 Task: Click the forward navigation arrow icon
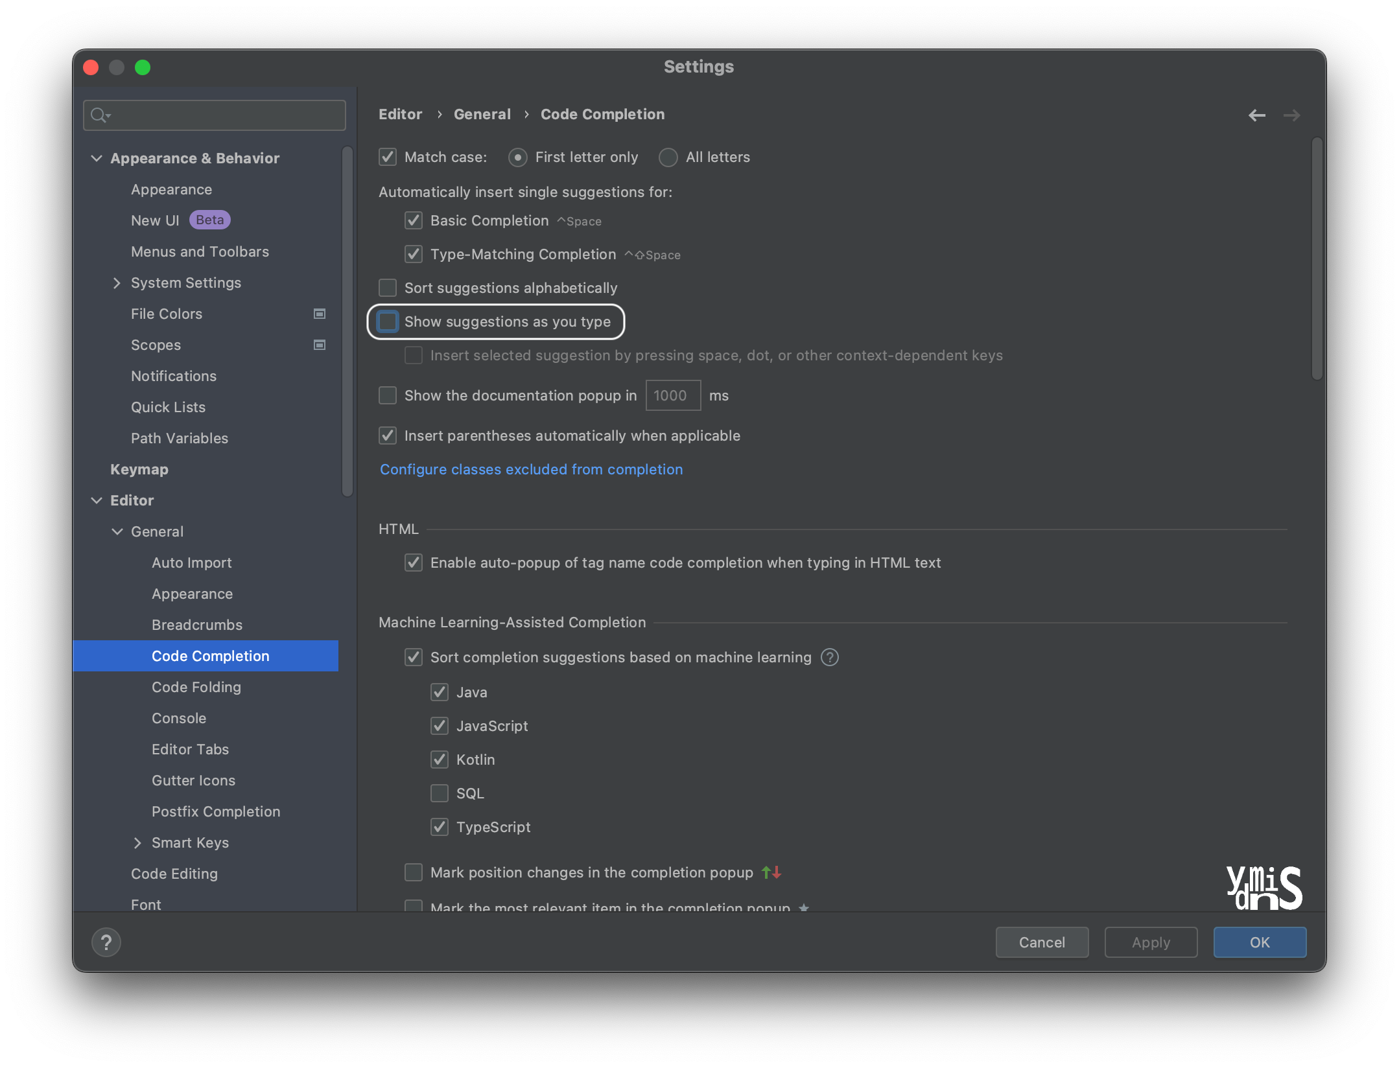pyautogui.click(x=1291, y=115)
